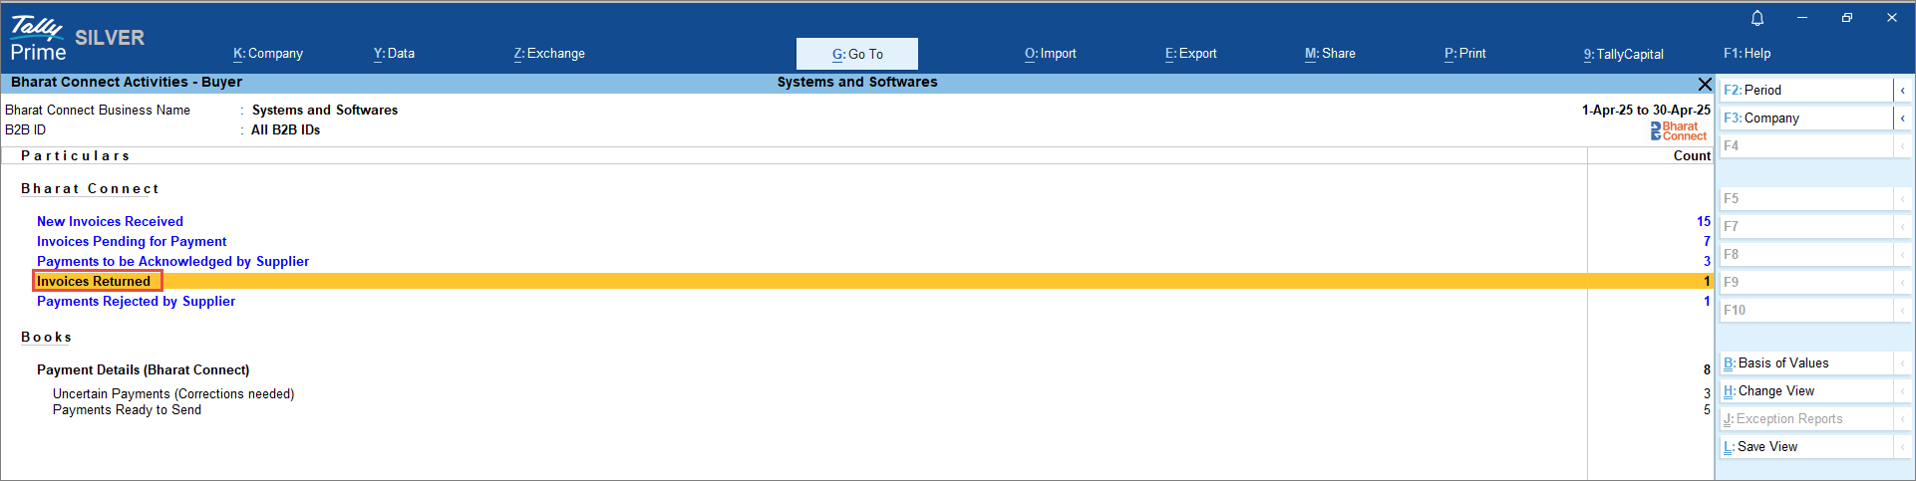
Task: Open Invoices Pending for Payment
Action: pos(132,241)
